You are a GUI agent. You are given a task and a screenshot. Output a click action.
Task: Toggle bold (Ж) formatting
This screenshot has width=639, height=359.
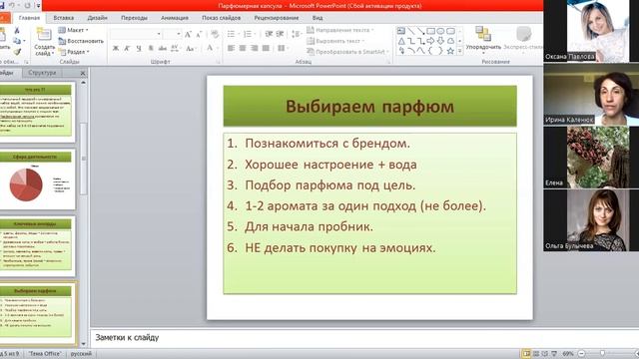click(x=116, y=49)
